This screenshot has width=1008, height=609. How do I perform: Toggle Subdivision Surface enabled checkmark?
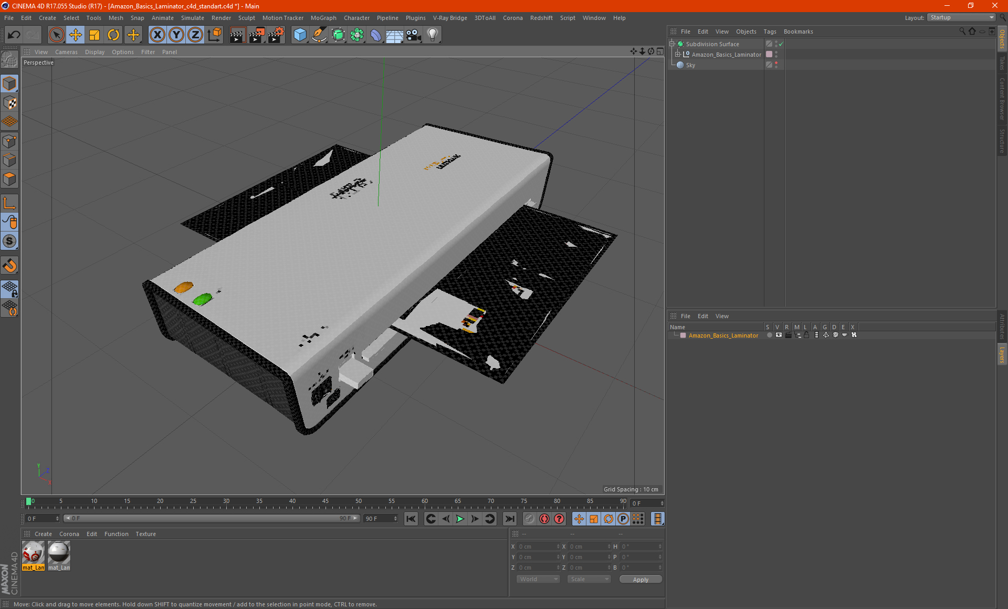click(x=781, y=44)
